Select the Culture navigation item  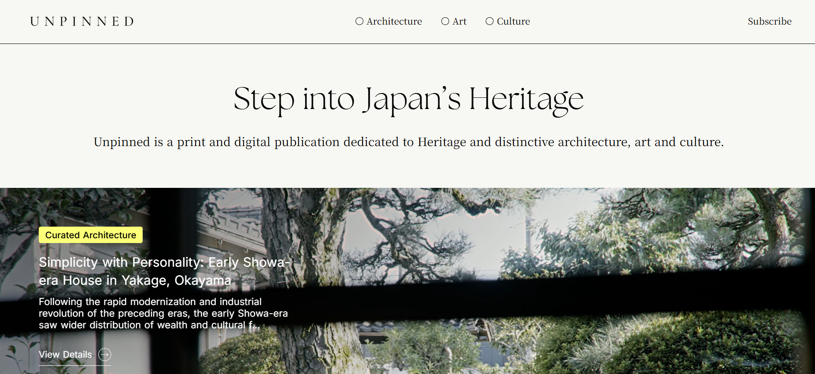(x=513, y=22)
